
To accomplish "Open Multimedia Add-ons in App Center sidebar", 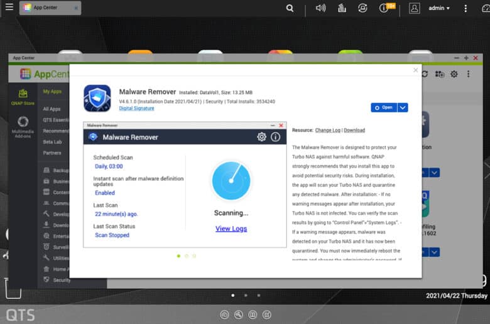I will (23, 127).
